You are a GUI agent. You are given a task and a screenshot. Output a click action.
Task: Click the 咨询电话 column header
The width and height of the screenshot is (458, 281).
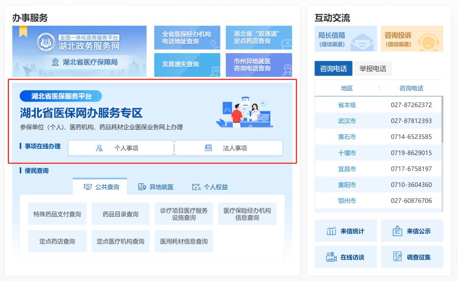click(x=411, y=88)
